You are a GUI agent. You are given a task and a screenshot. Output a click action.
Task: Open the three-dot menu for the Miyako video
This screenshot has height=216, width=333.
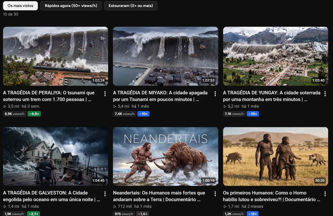(215, 94)
